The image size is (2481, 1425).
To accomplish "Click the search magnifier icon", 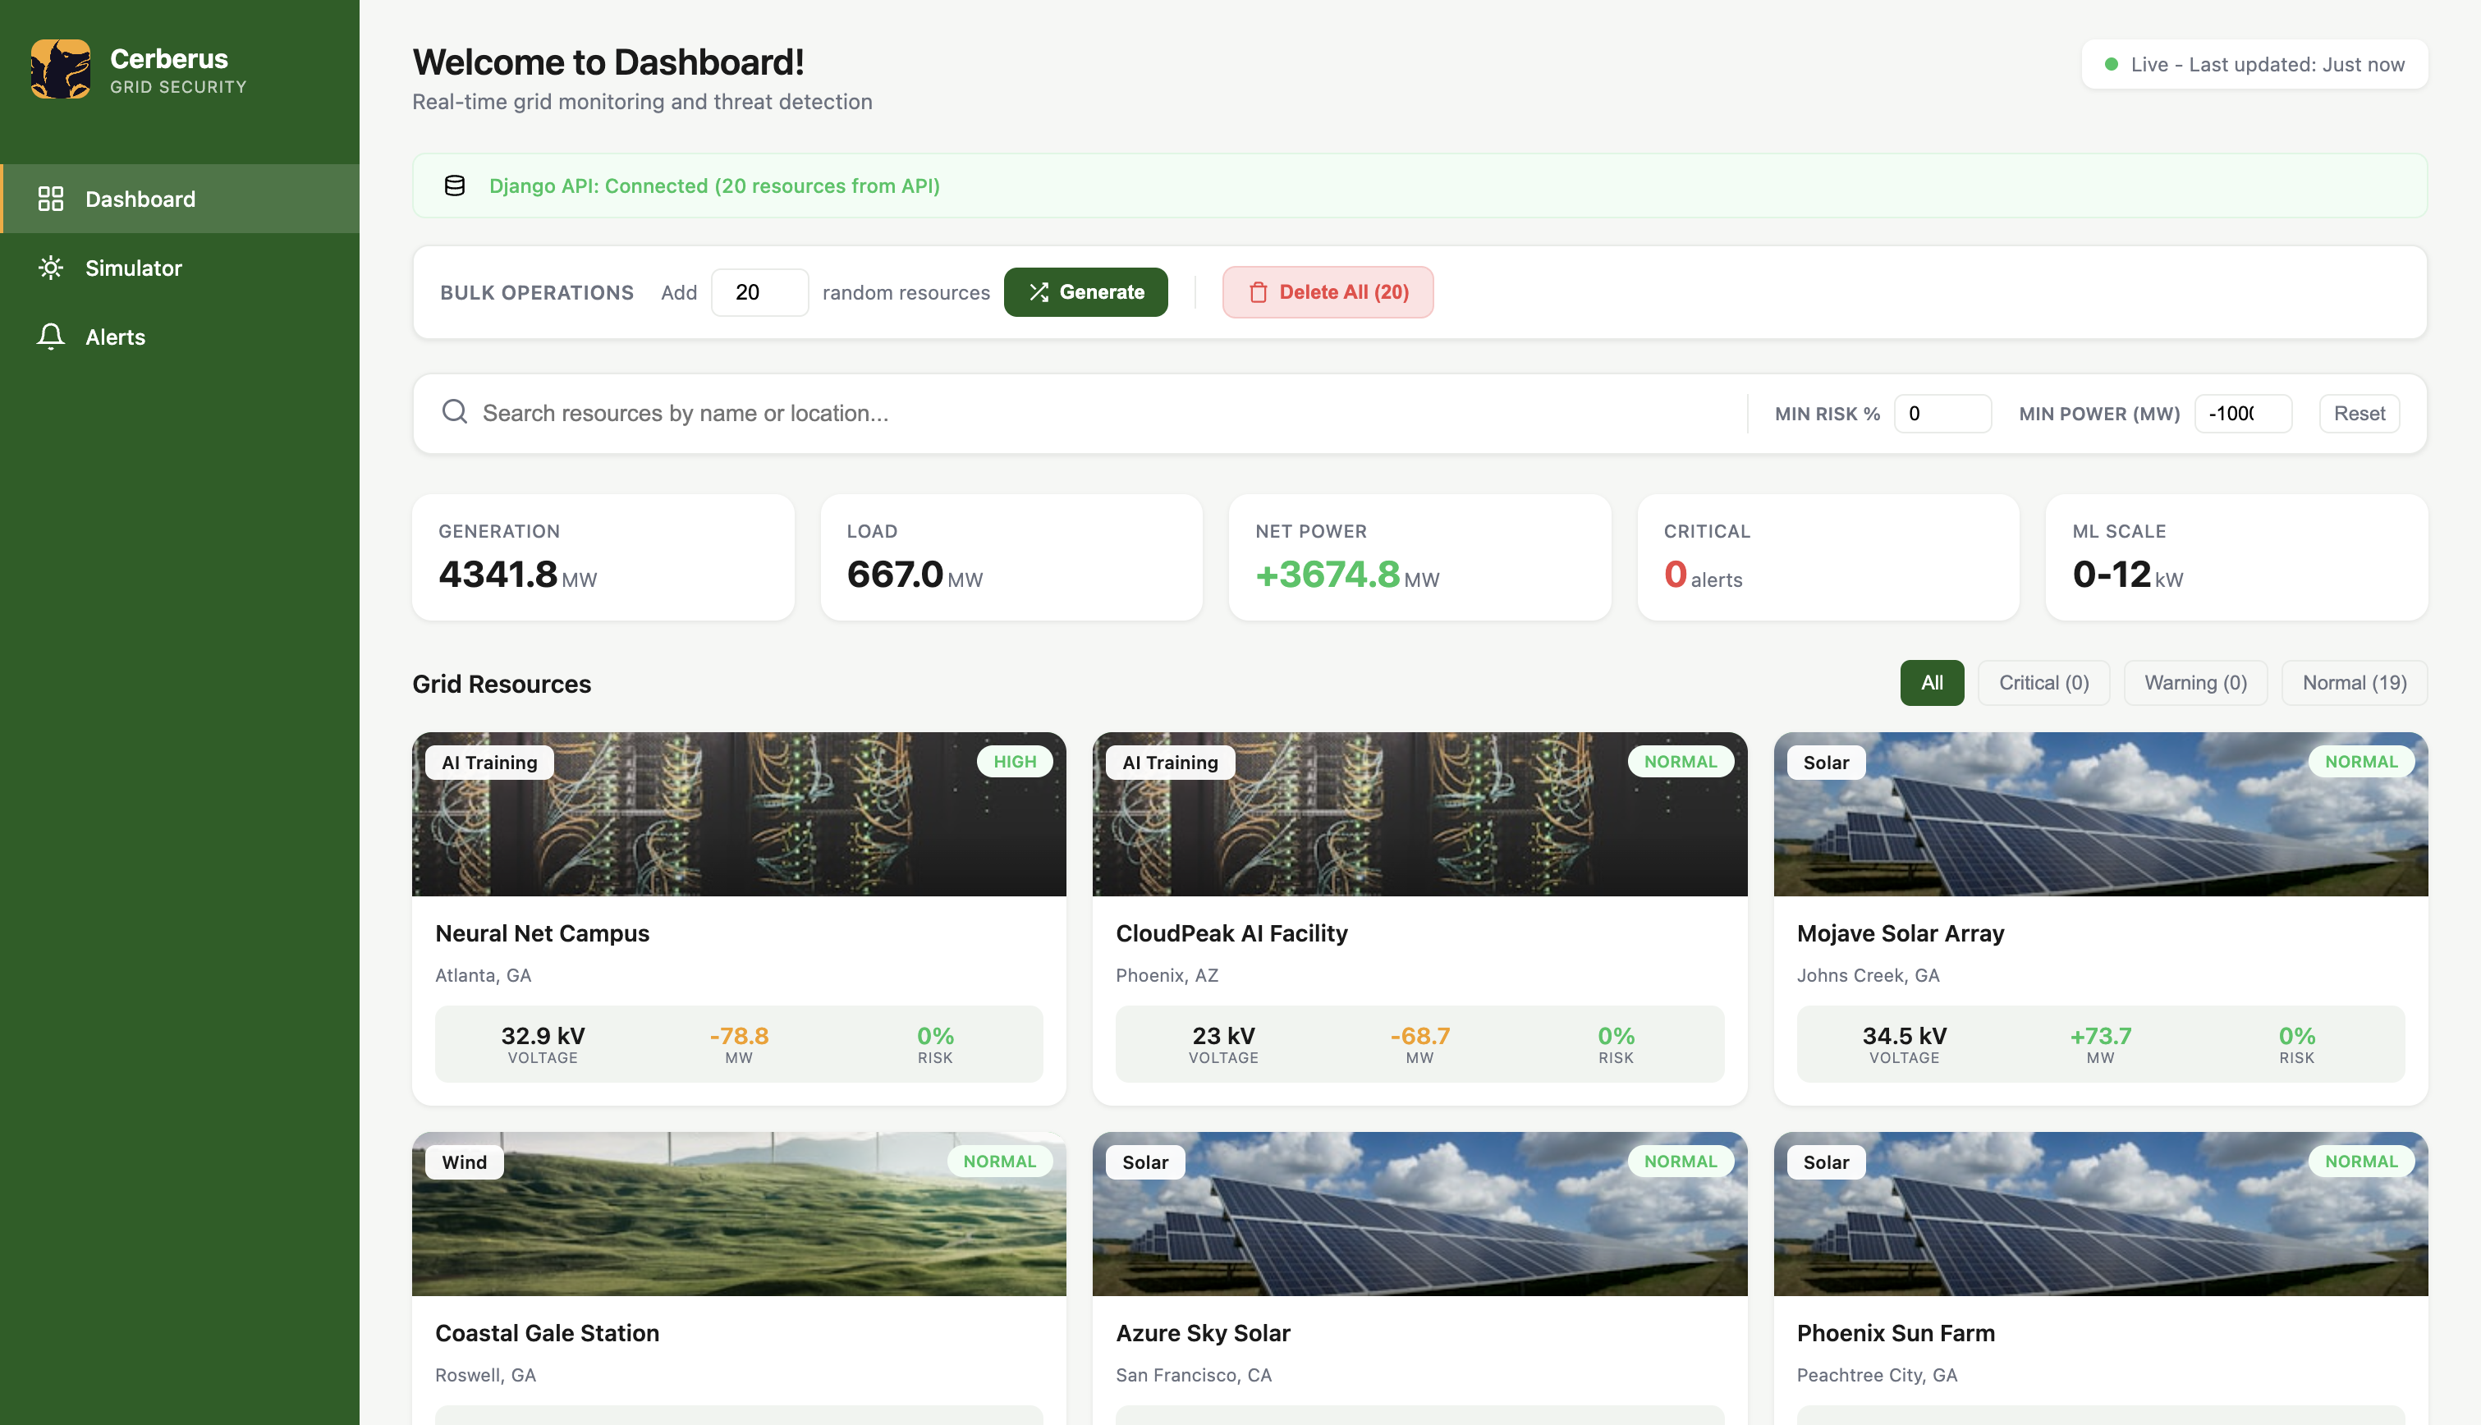I will [x=454, y=412].
